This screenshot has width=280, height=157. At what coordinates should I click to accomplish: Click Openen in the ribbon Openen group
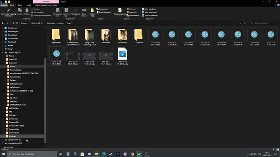click(x=131, y=9)
